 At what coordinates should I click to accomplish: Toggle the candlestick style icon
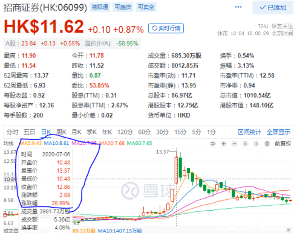pyautogui.click(x=267, y=144)
